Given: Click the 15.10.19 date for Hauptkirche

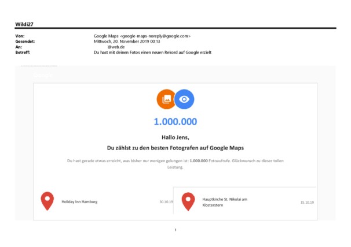Looking at the screenshot, I should coord(307,203).
